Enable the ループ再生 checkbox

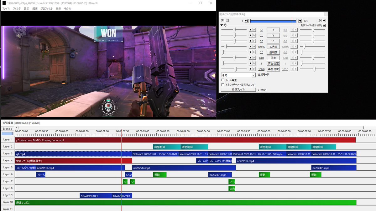223,80
